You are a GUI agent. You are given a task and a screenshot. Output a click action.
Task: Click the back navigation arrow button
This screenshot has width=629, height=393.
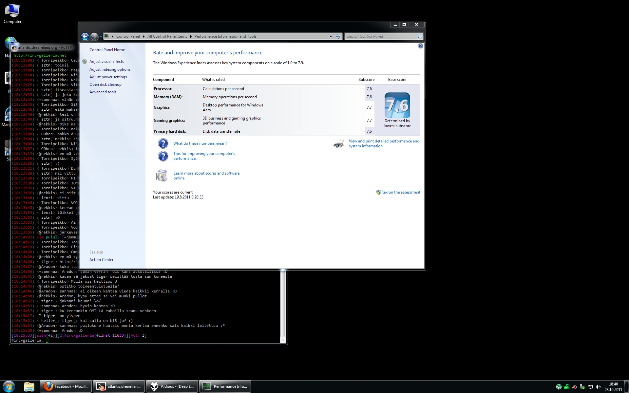(85, 36)
